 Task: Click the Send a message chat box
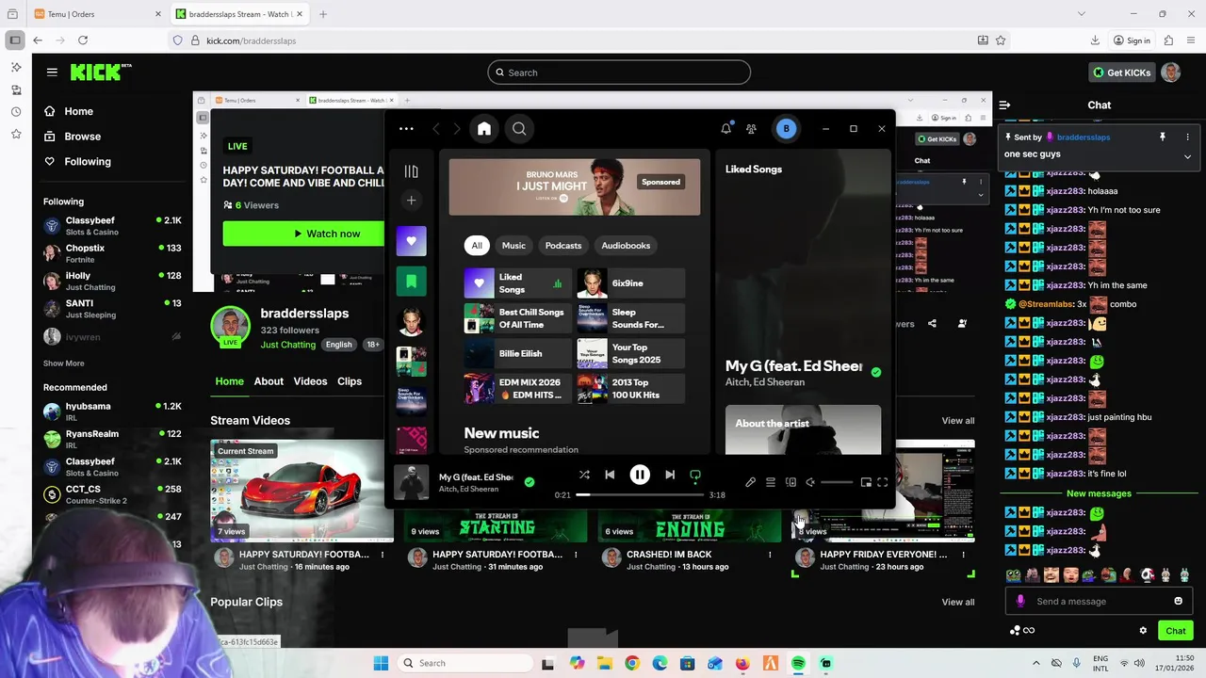1098,602
